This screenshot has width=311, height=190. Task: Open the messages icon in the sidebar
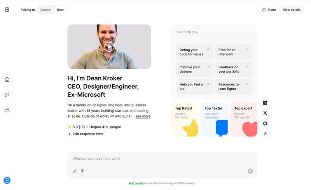click(x=7, y=95)
